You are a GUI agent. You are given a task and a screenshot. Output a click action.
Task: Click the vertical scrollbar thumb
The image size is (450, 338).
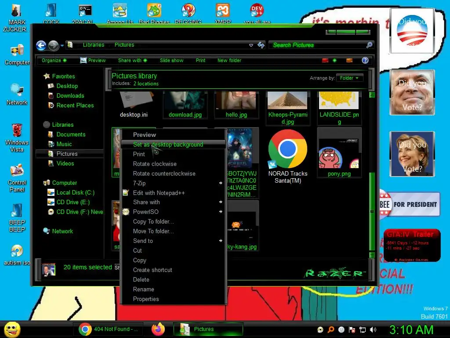372,212
